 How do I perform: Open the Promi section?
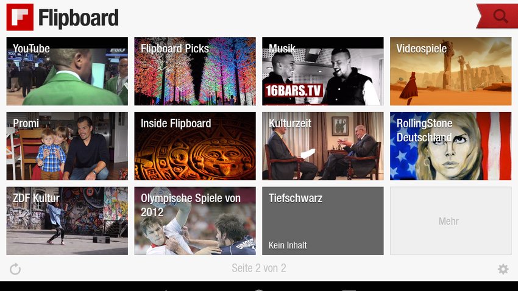pyautogui.click(x=67, y=146)
